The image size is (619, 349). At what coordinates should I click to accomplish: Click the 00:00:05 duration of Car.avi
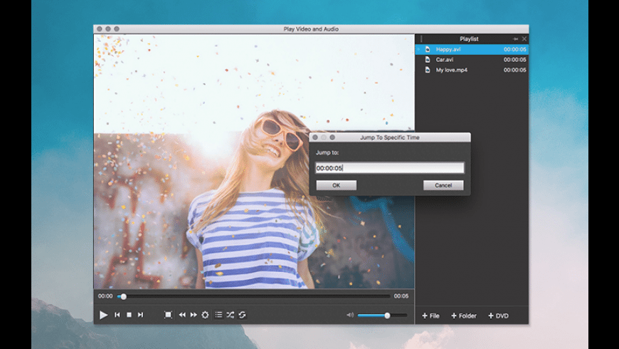pyautogui.click(x=515, y=60)
